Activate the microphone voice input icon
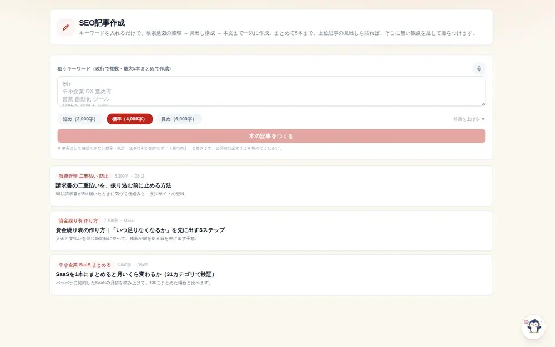 [478, 69]
